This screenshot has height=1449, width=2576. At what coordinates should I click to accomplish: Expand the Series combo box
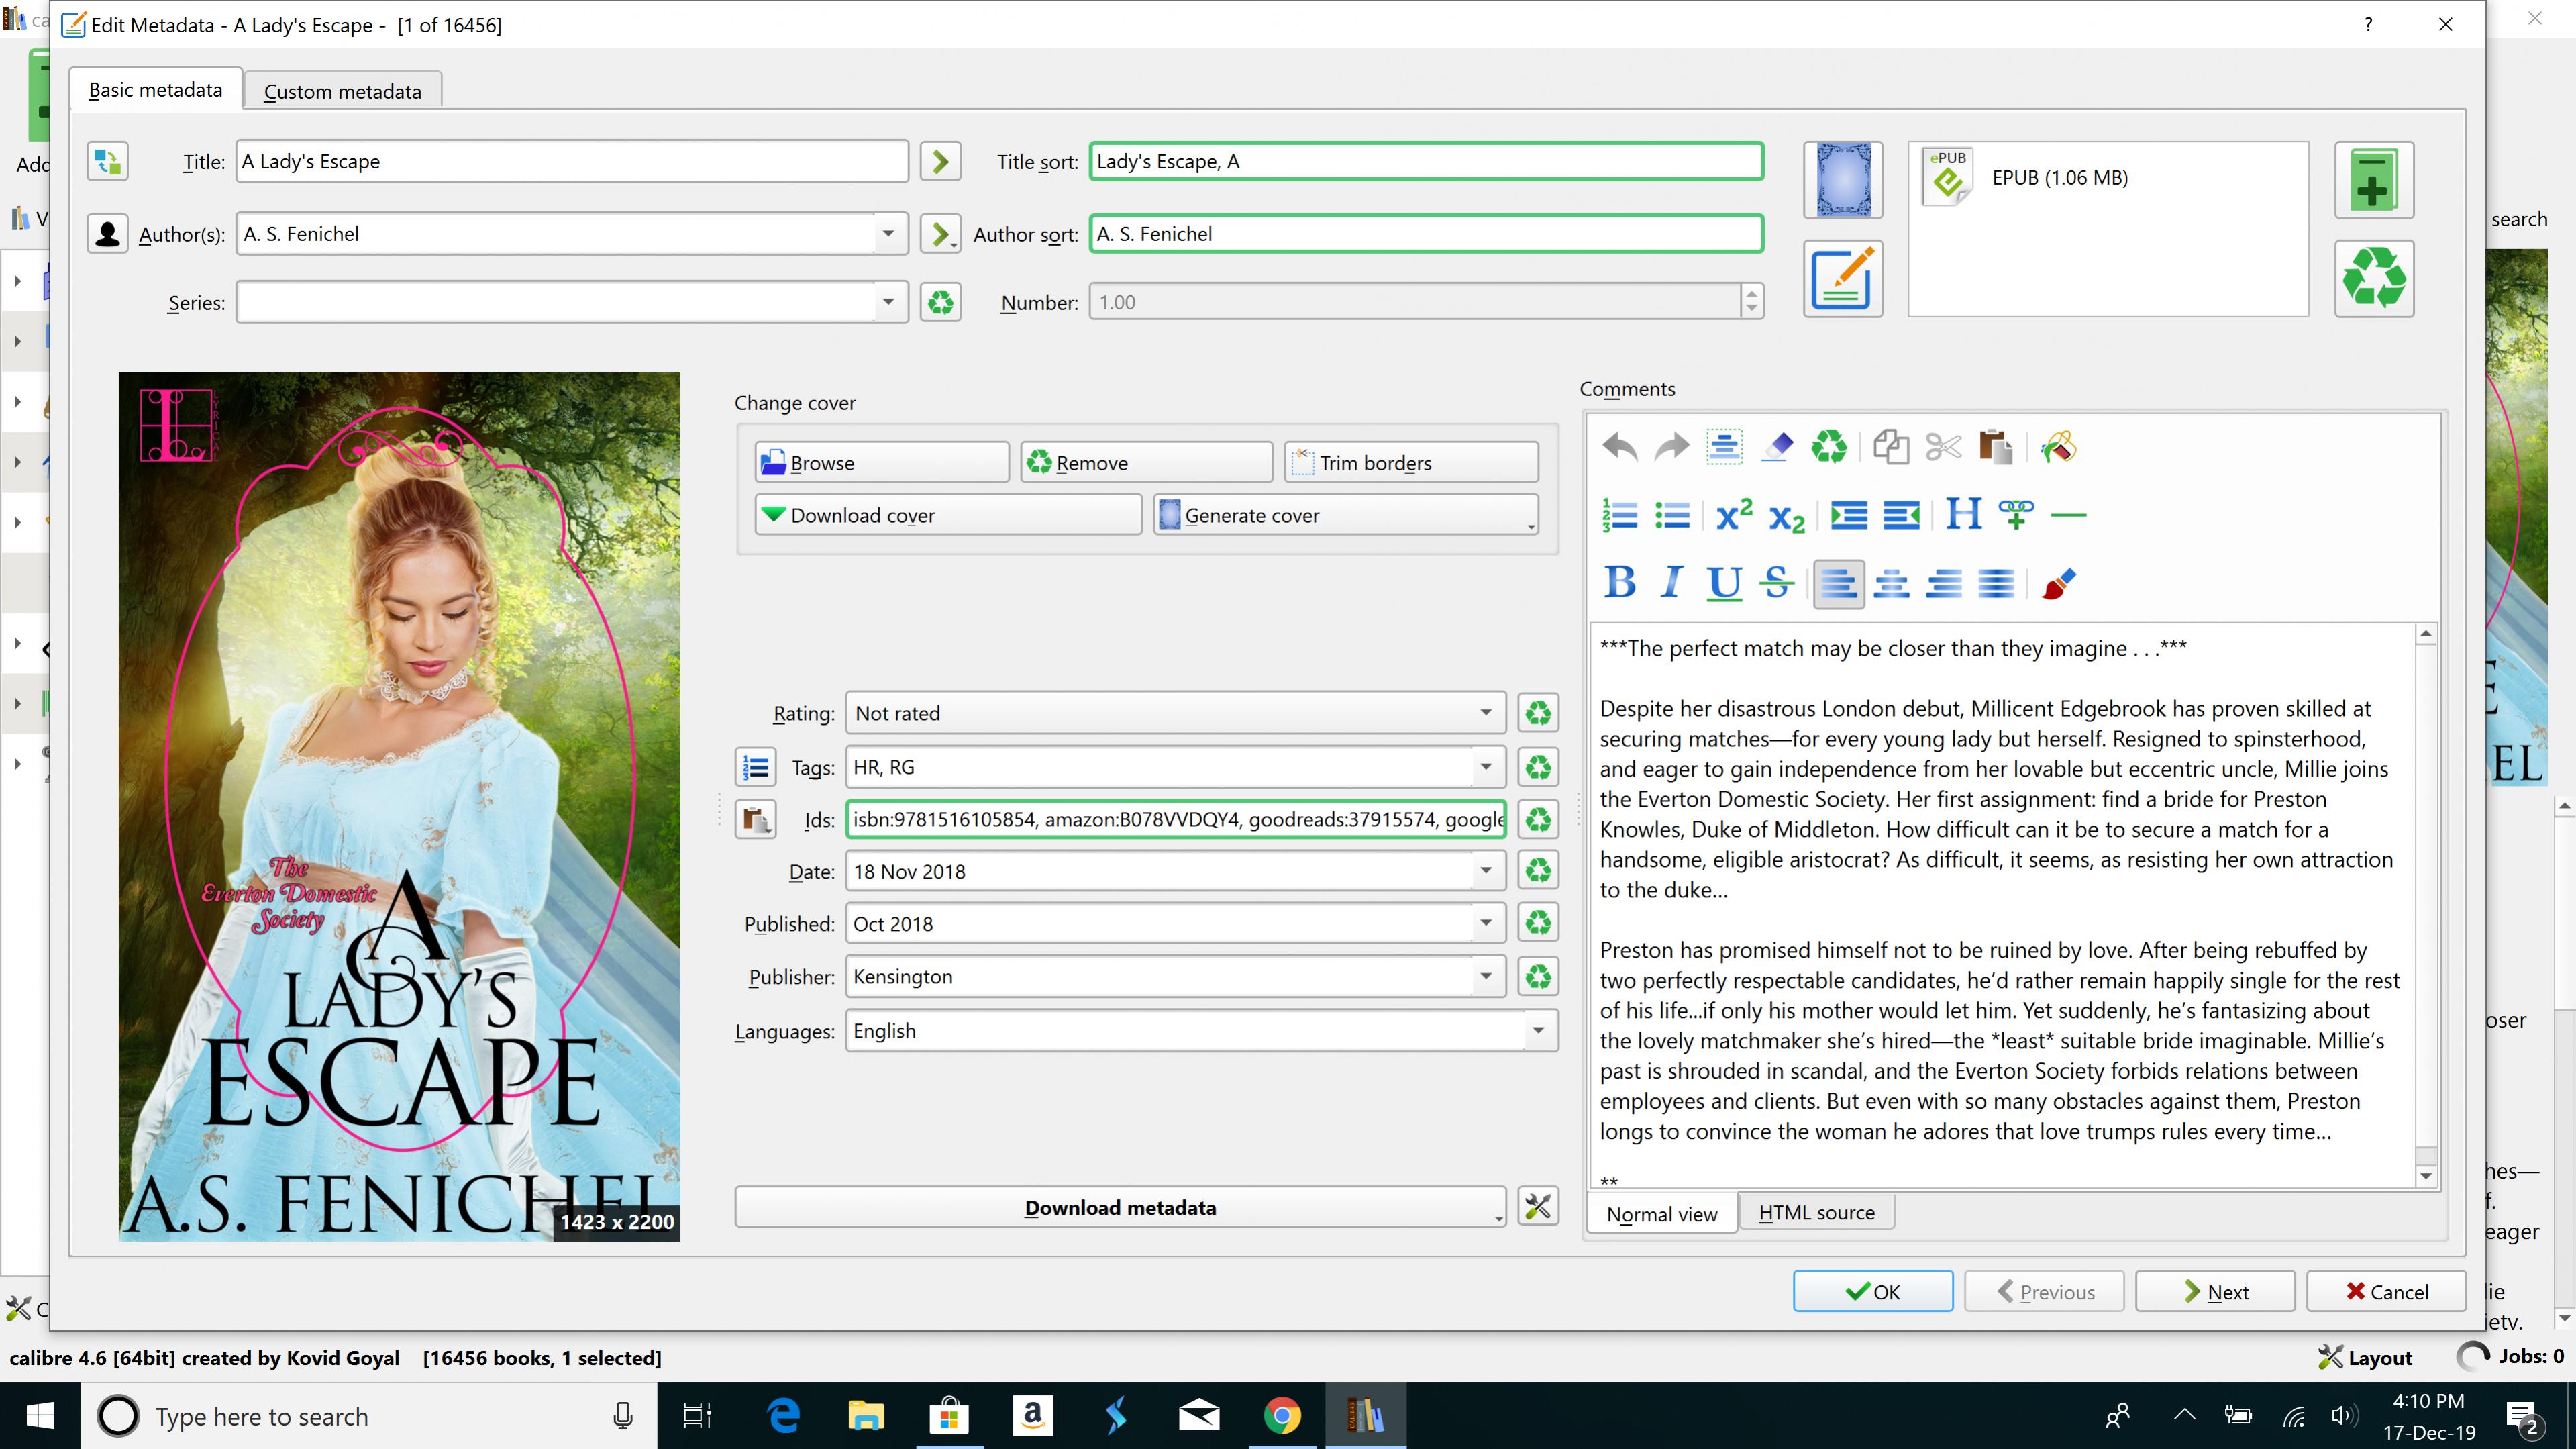click(x=887, y=302)
